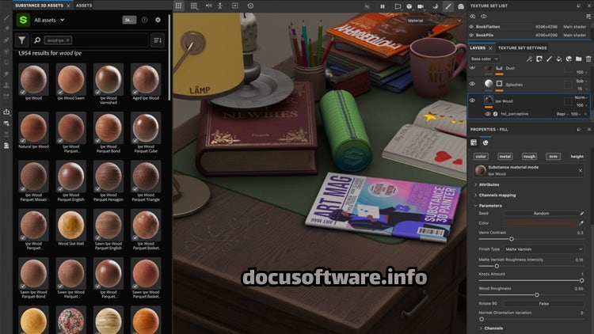Switch to Texture Set Settings tab
594x334 pixels.
click(522, 47)
